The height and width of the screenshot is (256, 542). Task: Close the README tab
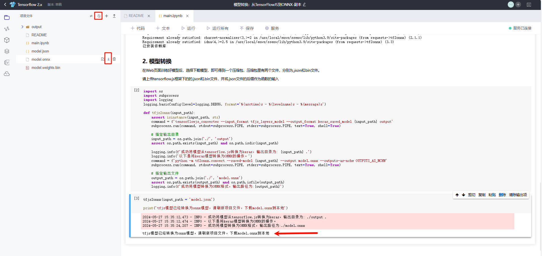(x=149, y=16)
